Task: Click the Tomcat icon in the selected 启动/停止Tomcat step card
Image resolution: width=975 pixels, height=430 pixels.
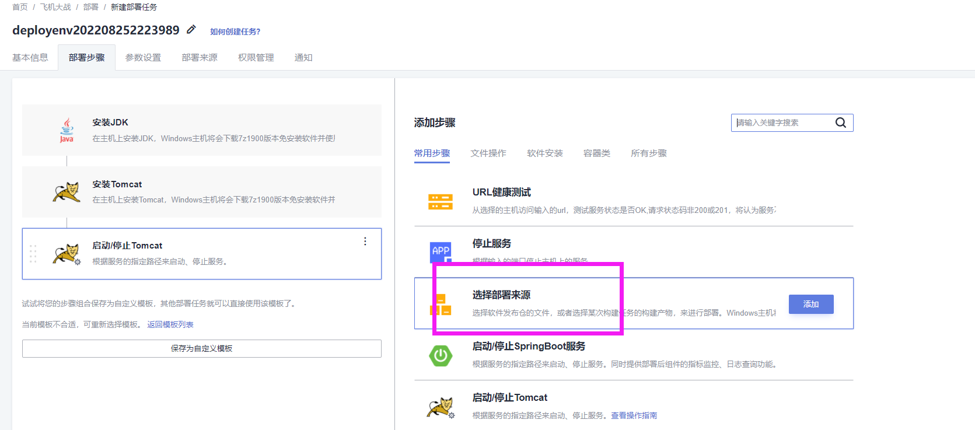Action: click(x=67, y=254)
